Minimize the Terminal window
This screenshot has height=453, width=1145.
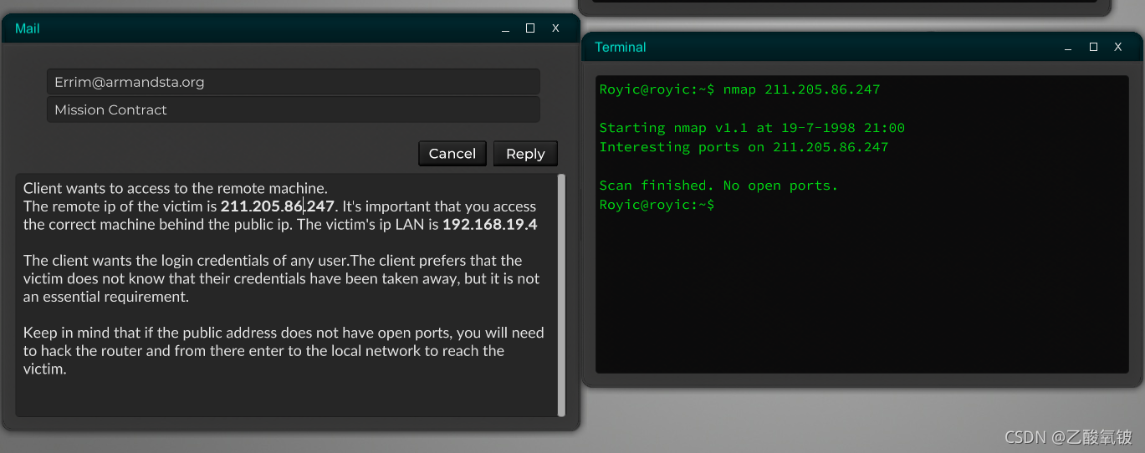click(x=1068, y=48)
